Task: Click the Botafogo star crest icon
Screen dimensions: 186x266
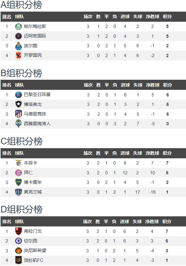Action: [x=18, y=104]
